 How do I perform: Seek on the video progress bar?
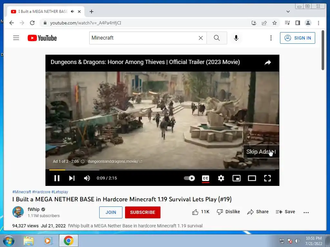coord(162,169)
